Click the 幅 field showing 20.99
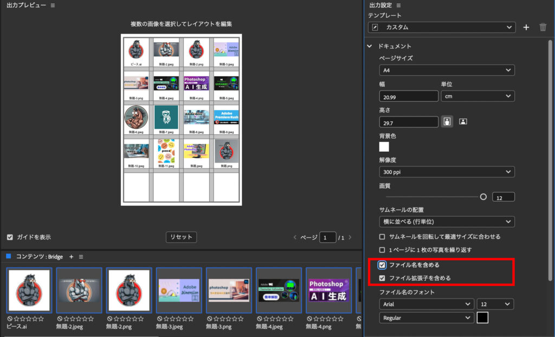555x337 pixels. point(409,96)
